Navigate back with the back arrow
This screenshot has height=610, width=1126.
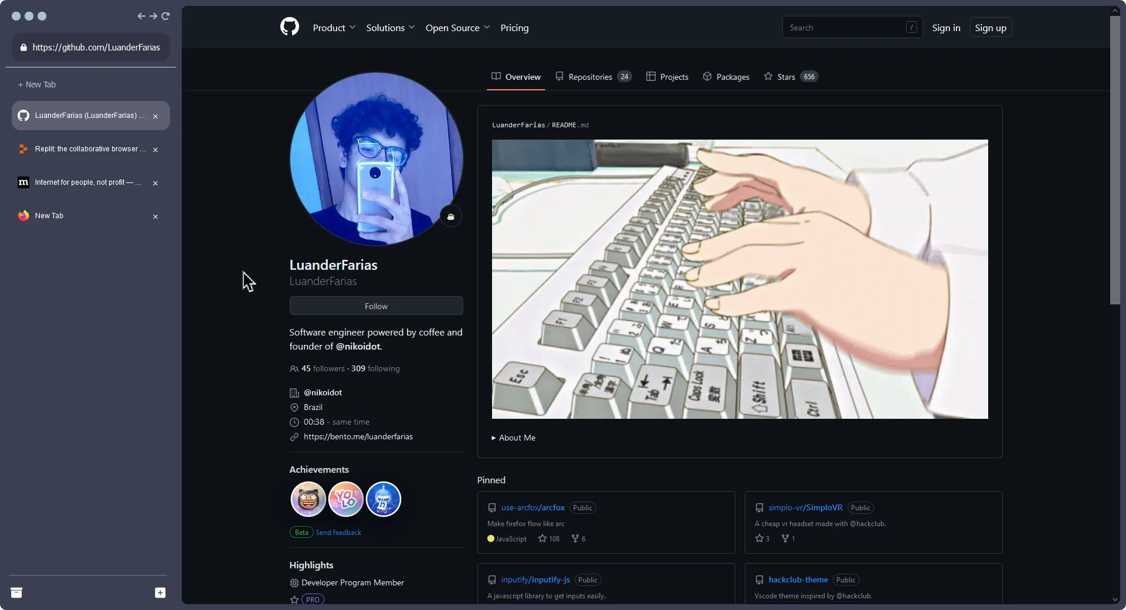pos(141,16)
